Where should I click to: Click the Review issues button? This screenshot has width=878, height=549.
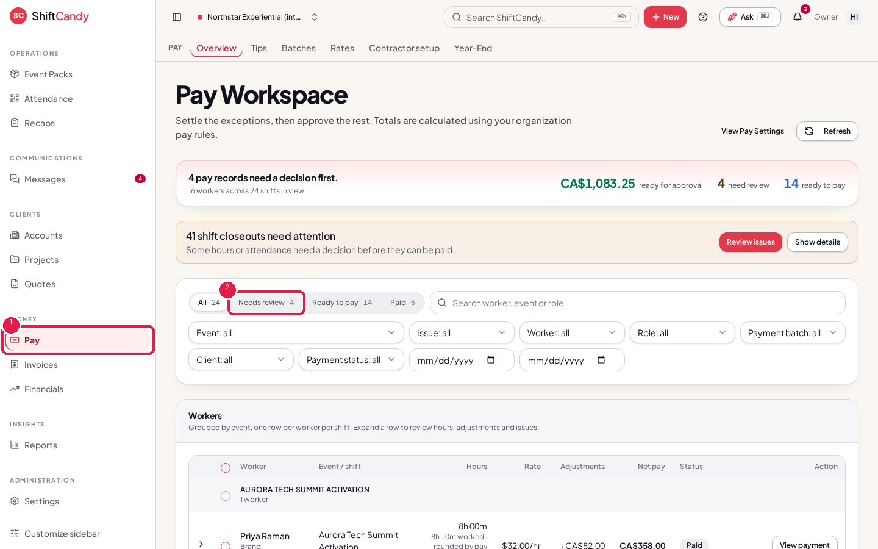[751, 242]
